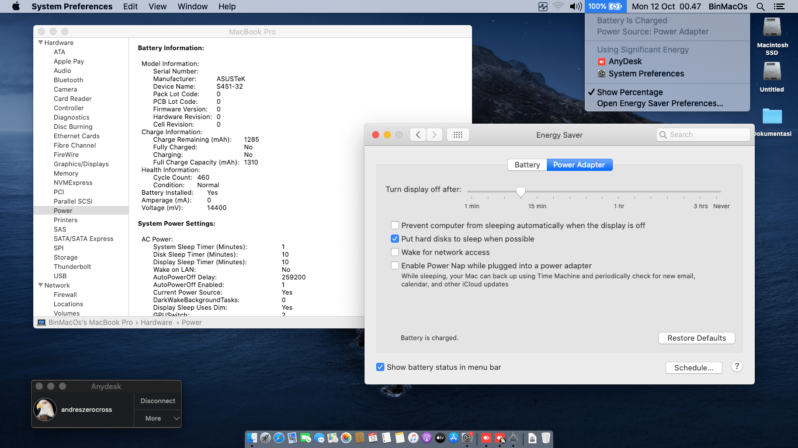
Task: Collapse the Hardware section in sidebar
Action: pos(41,43)
